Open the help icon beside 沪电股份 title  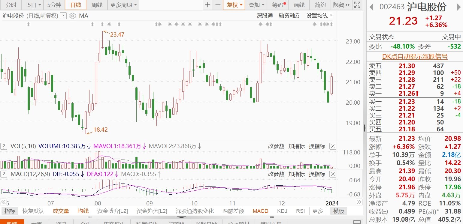[x=63, y=16]
